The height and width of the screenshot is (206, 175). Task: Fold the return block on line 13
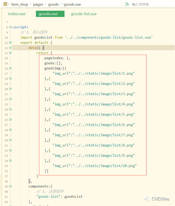[x=10, y=53]
